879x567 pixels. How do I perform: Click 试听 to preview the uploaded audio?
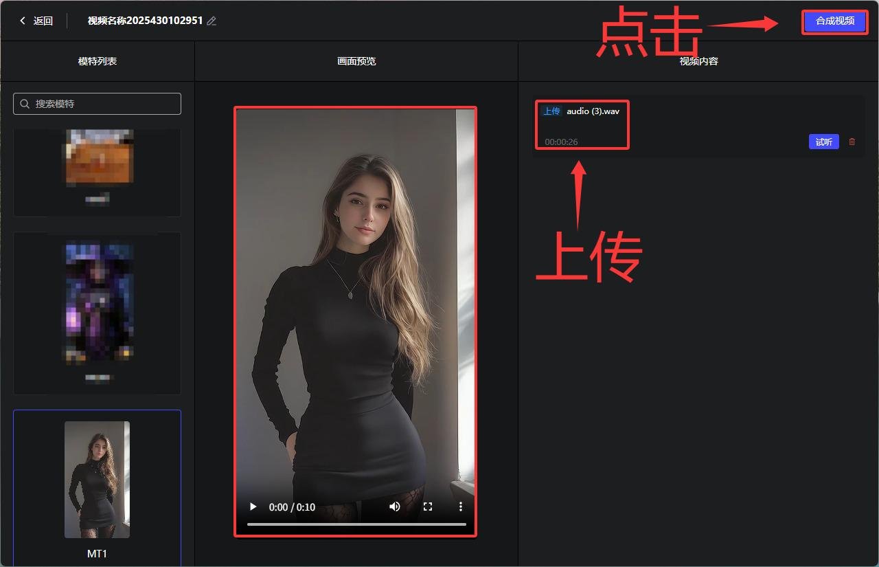[x=823, y=142]
